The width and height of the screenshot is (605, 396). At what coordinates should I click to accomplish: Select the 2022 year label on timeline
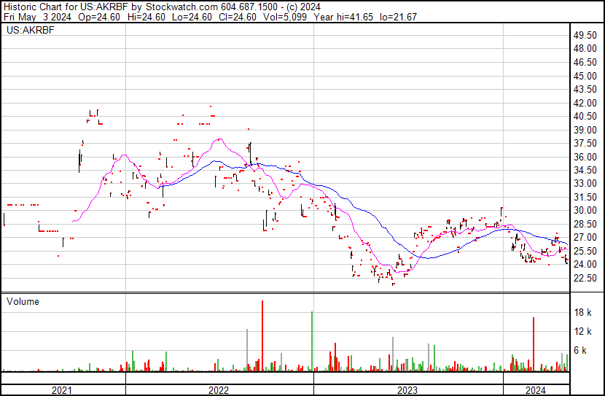[219, 390]
